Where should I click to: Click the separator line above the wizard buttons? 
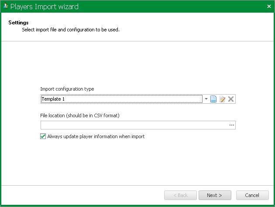click(x=137, y=185)
